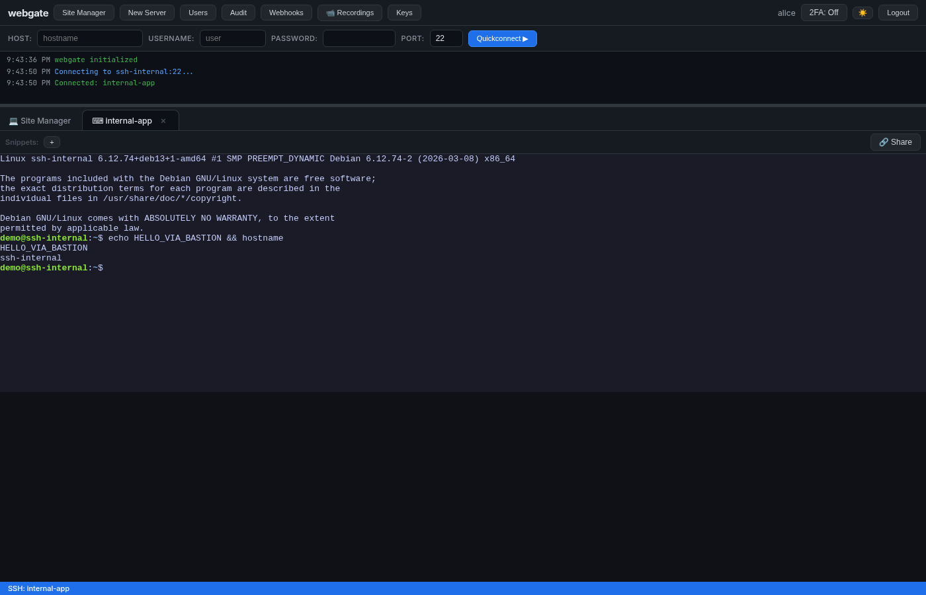Focus the username input field
This screenshot has height=595, width=926.
point(233,38)
